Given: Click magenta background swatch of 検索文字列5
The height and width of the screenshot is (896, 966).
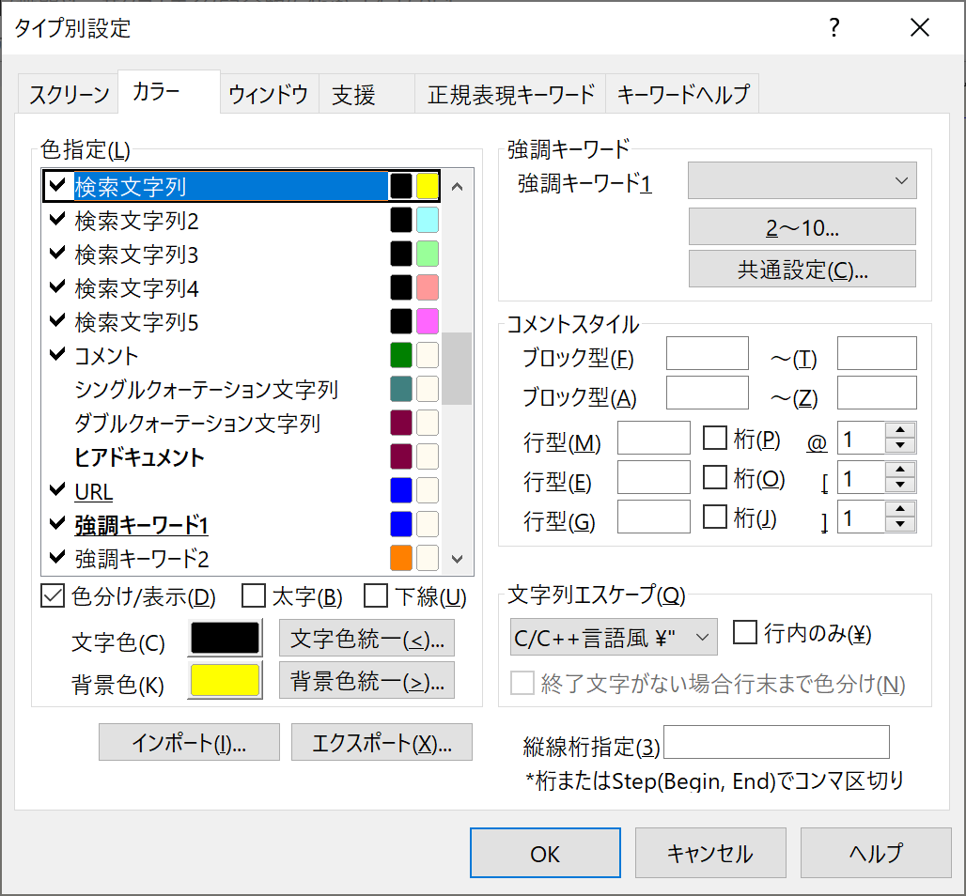Looking at the screenshot, I should point(428,321).
